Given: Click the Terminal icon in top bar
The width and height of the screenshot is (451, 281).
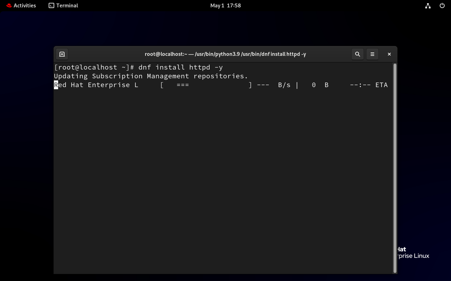Looking at the screenshot, I should click(x=51, y=6).
